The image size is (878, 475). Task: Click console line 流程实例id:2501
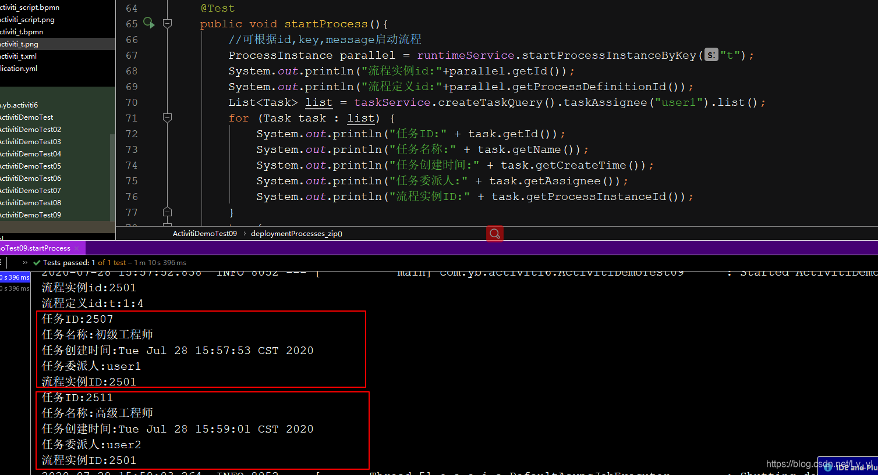point(89,288)
